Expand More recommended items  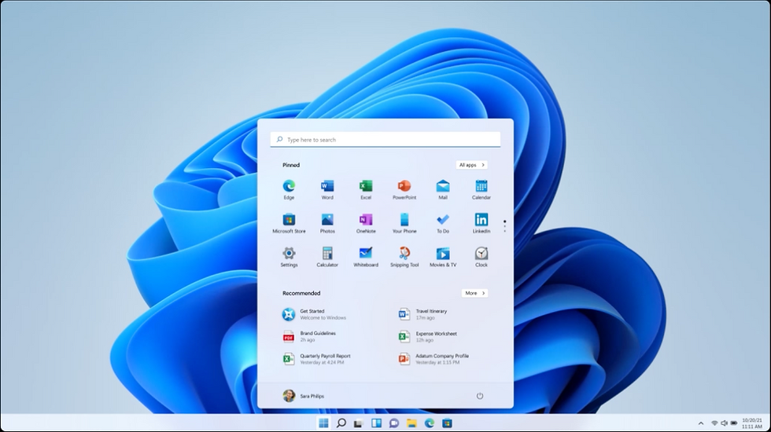coord(474,293)
